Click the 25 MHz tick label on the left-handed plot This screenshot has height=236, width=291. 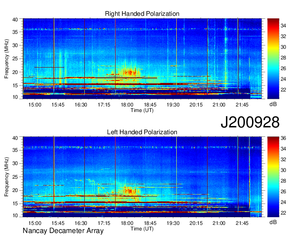point(15,177)
